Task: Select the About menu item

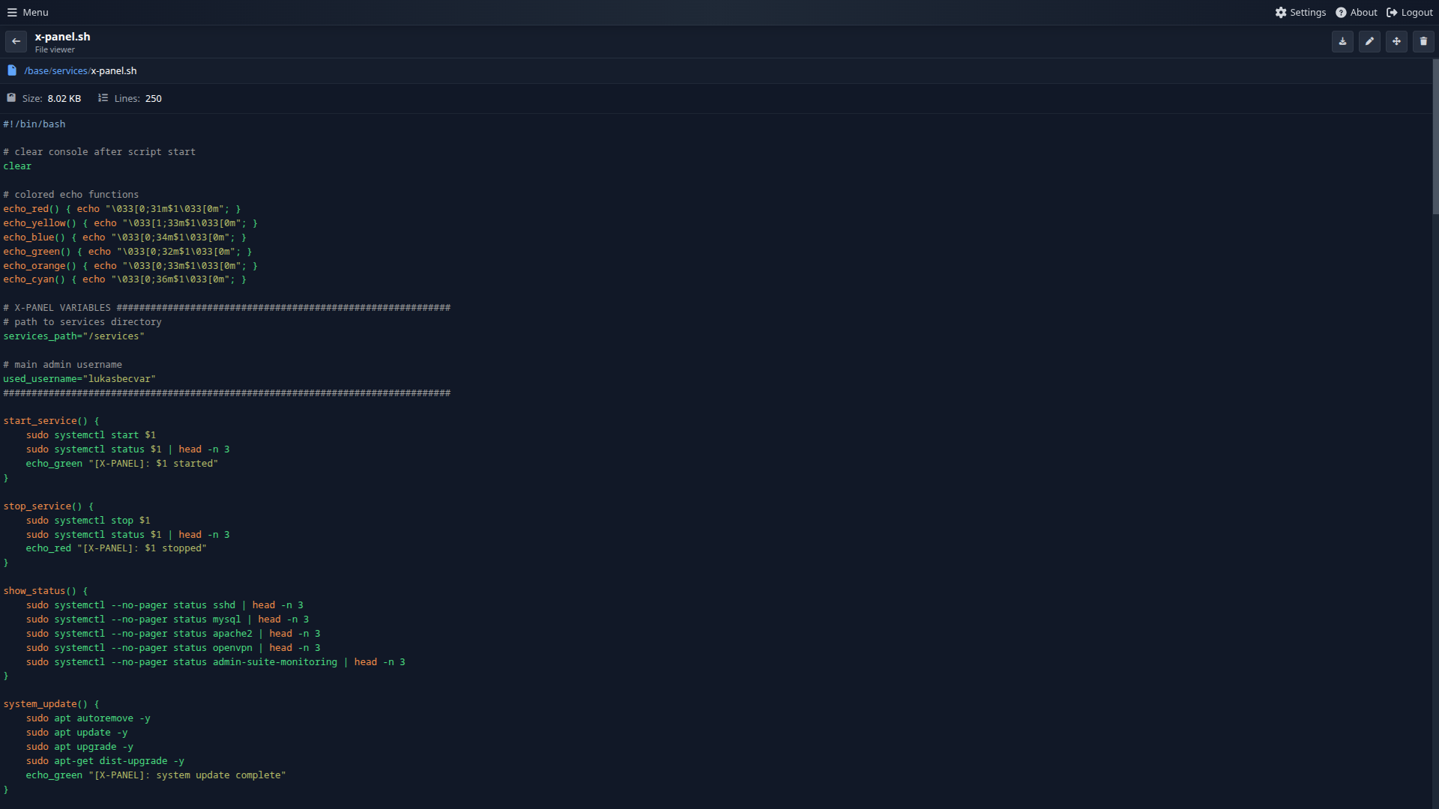Action: [x=1363, y=12]
